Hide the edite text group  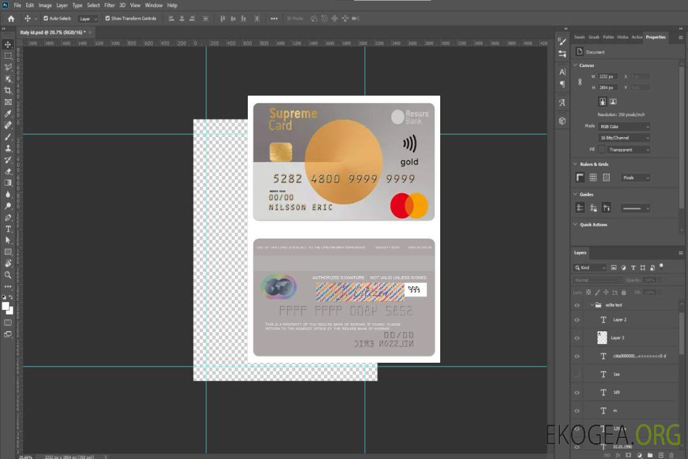click(x=577, y=305)
